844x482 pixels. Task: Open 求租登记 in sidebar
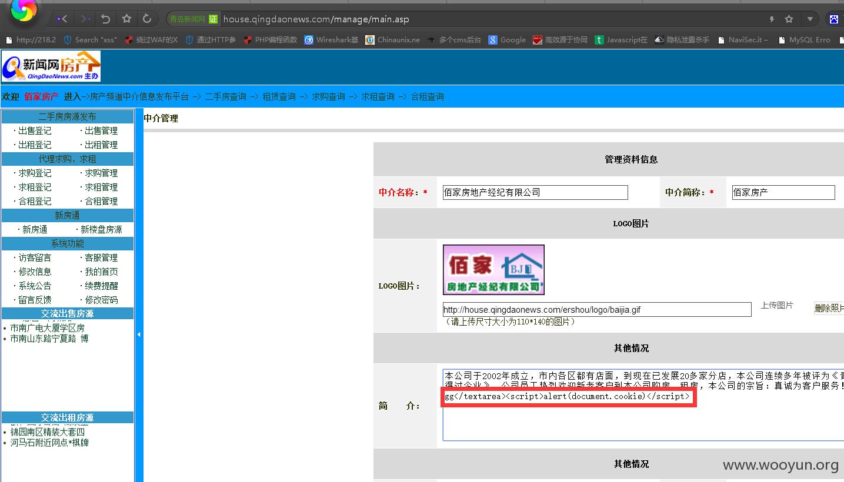(x=35, y=187)
